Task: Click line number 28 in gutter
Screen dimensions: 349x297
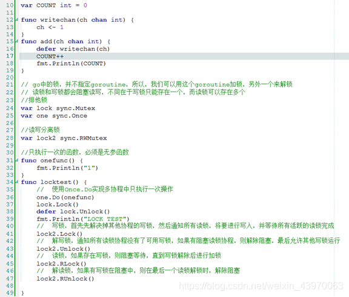Action: (10, 138)
